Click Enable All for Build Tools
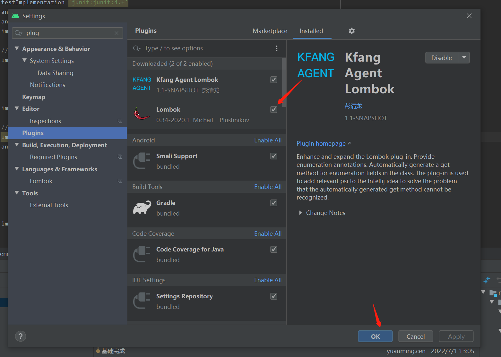Viewport: 501px width, 357px height. [x=268, y=187]
